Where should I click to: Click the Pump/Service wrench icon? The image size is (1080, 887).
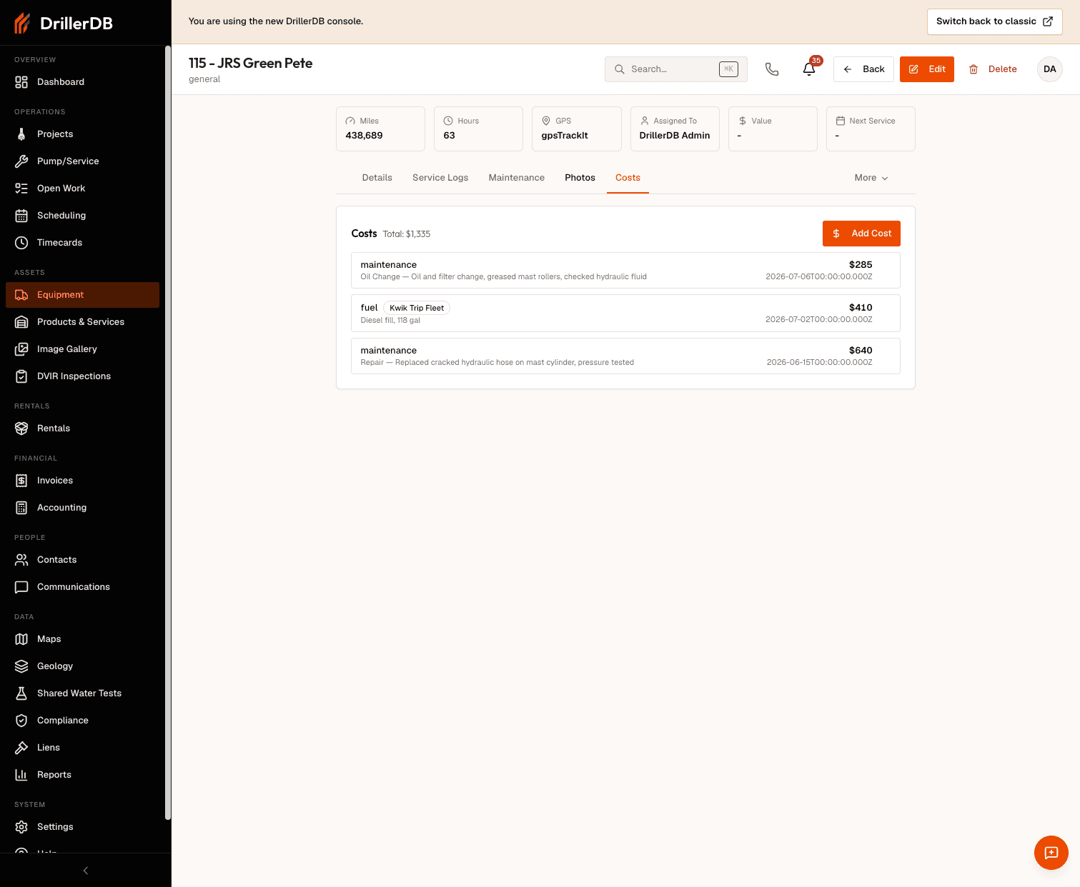[x=21, y=161]
